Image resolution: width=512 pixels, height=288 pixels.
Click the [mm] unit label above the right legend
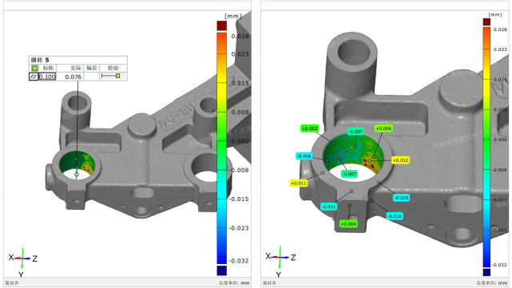click(x=495, y=14)
